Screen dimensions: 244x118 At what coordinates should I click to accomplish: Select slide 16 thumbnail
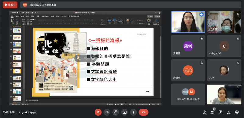[17, 30]
